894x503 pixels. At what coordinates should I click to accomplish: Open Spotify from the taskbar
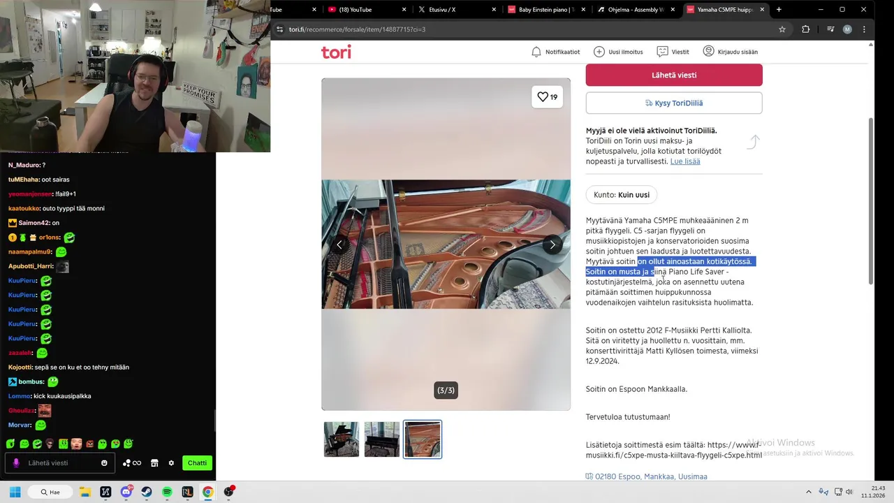[167, 492]
